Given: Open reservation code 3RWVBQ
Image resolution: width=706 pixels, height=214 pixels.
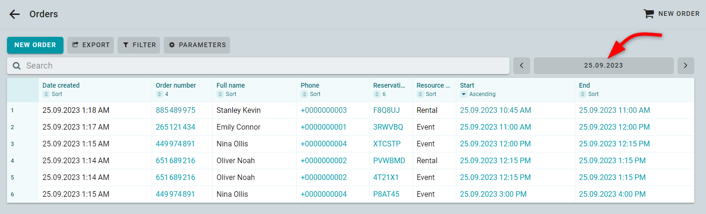Looking at the screenshot, I should (x=388, y=127).
